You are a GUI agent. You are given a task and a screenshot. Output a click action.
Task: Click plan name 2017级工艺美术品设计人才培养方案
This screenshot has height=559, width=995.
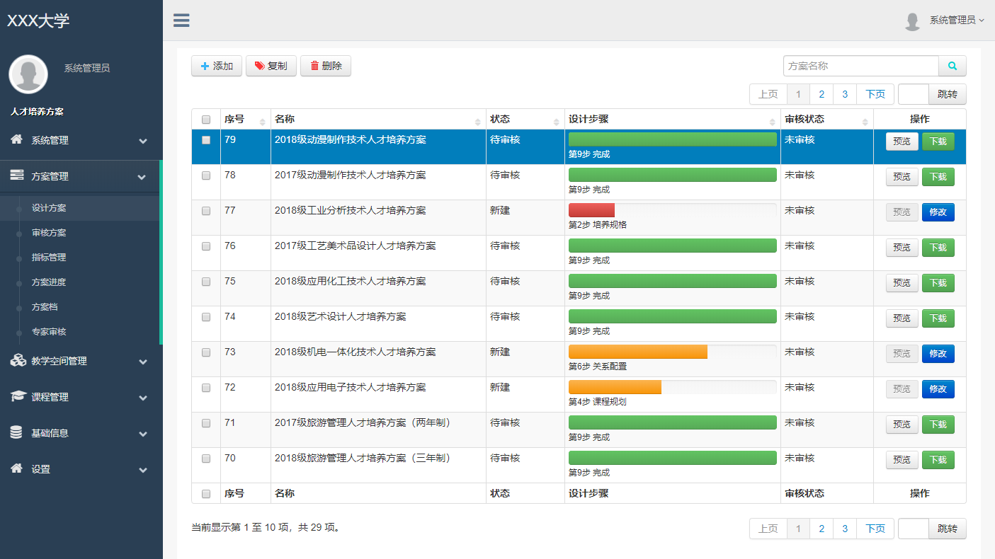pyautogui.click(x=356, y=246)
